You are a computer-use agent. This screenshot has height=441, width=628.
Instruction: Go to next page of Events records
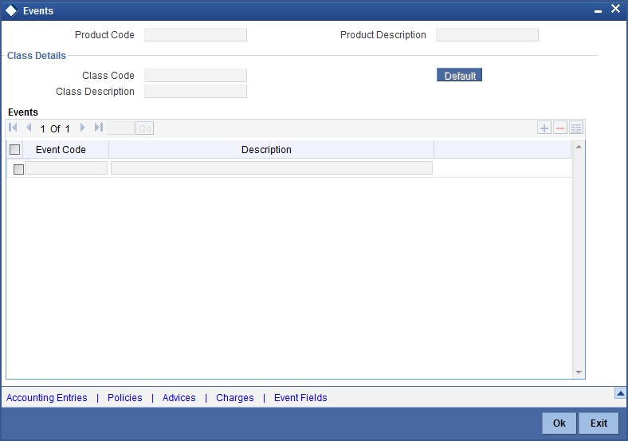[83, 128]
